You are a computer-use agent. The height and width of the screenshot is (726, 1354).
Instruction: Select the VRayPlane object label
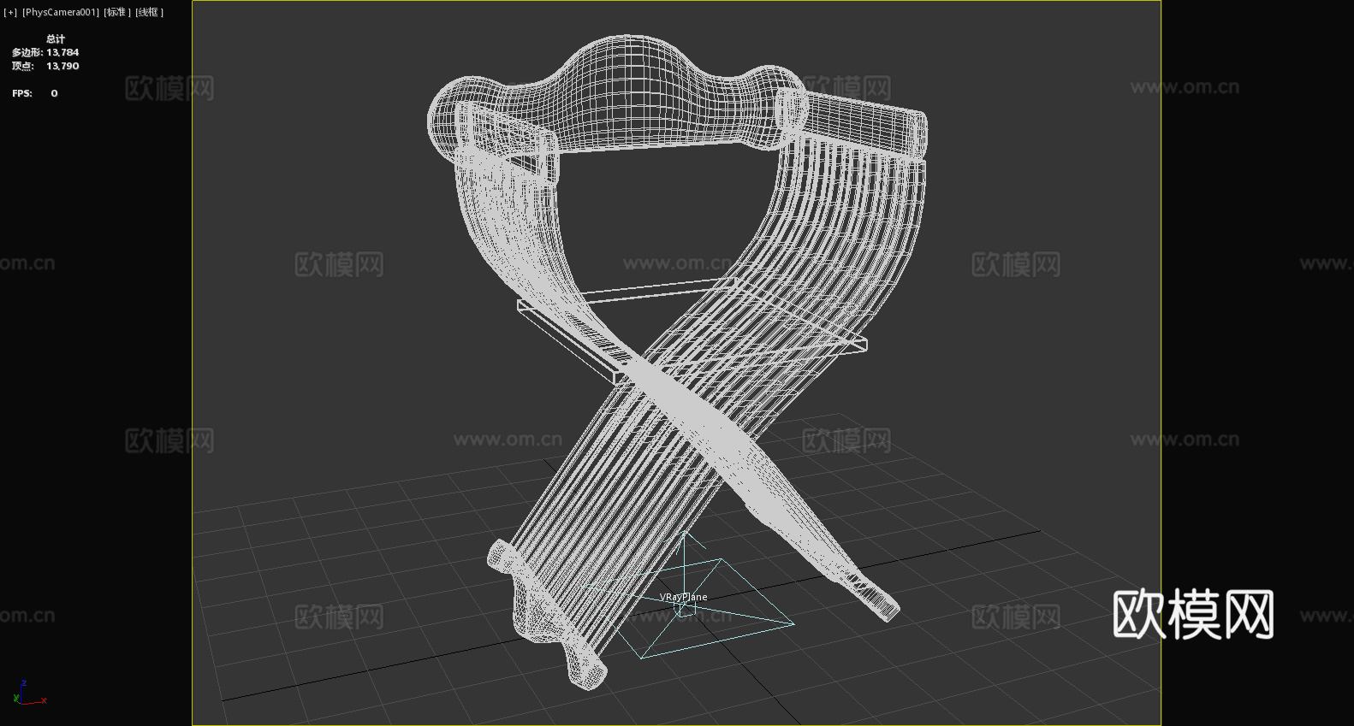pyautogui.click(x=683, y=597)
